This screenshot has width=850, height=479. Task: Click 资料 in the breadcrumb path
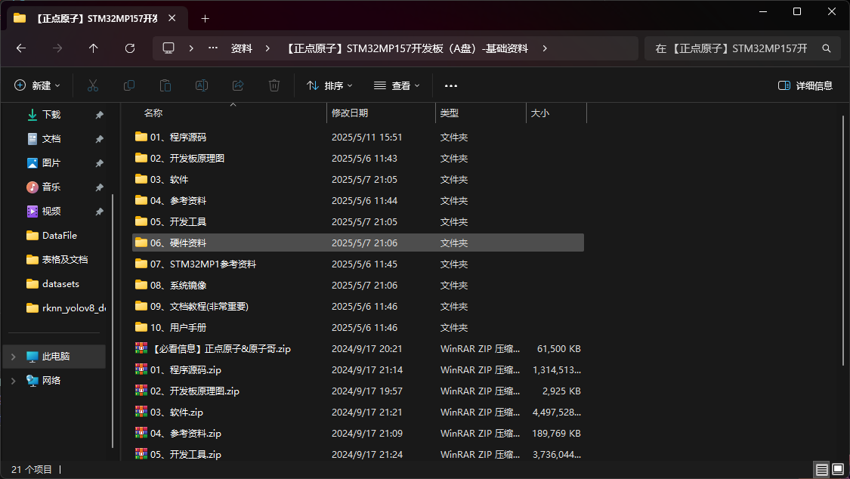point(241,48)
